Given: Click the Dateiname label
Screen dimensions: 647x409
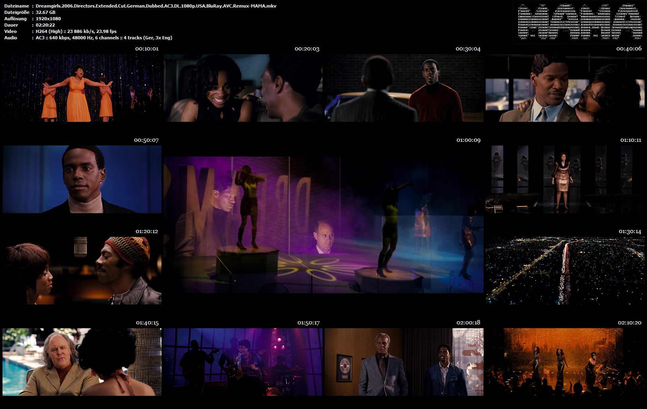Looking at the screenshot, I should tap(17, 6).
